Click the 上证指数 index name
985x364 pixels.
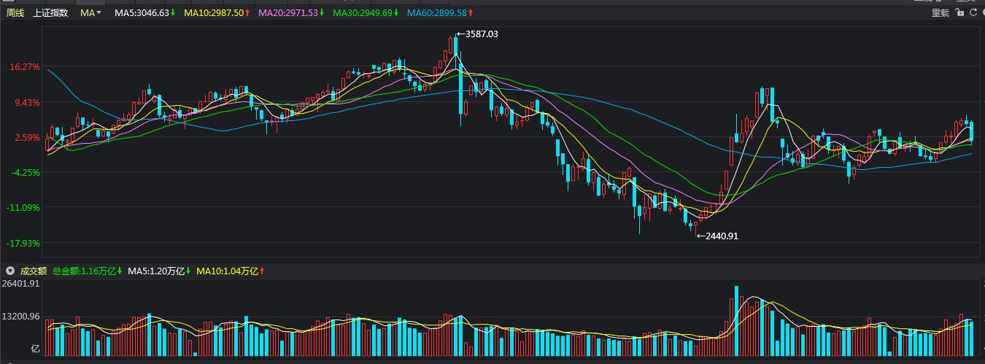click(x=50, y=13)
